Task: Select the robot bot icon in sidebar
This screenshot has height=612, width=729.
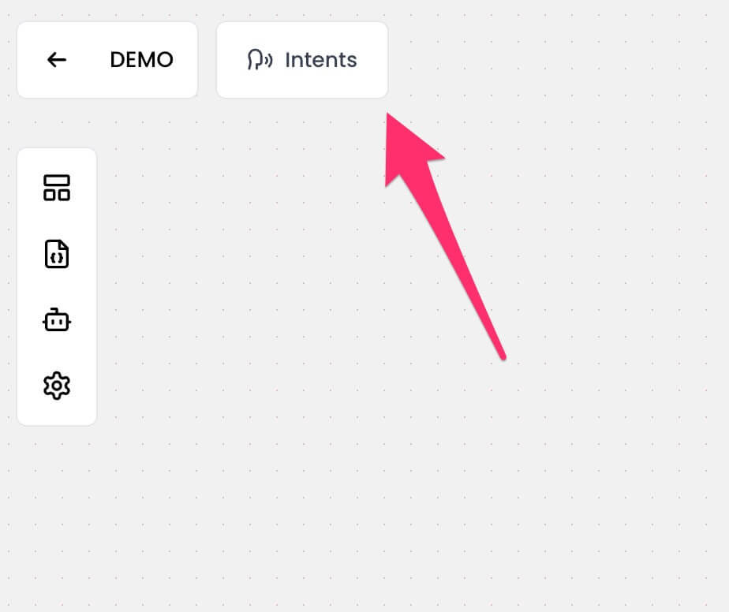Action: click(x=57, y=320)
